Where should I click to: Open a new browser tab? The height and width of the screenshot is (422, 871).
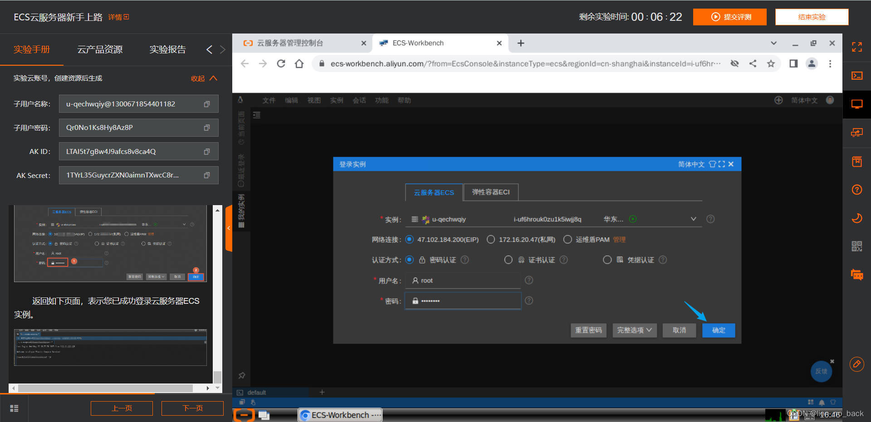(x=521, y=43)
